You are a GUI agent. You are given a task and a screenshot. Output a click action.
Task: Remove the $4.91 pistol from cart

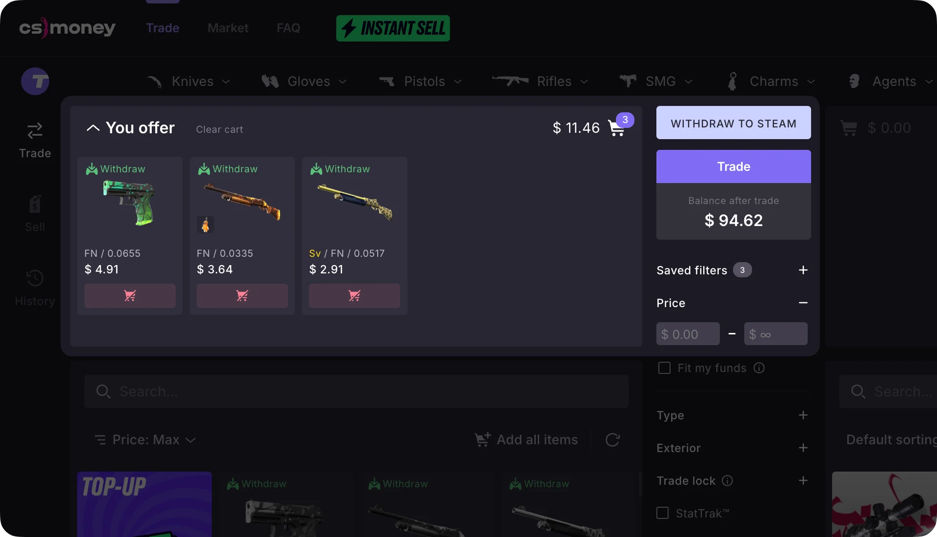[x=130, y=295]
